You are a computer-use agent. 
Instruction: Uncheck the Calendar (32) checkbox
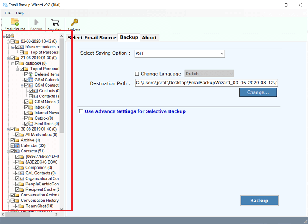13,145
